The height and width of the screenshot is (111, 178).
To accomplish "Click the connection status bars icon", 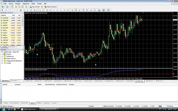I will [x=160, y=106].
